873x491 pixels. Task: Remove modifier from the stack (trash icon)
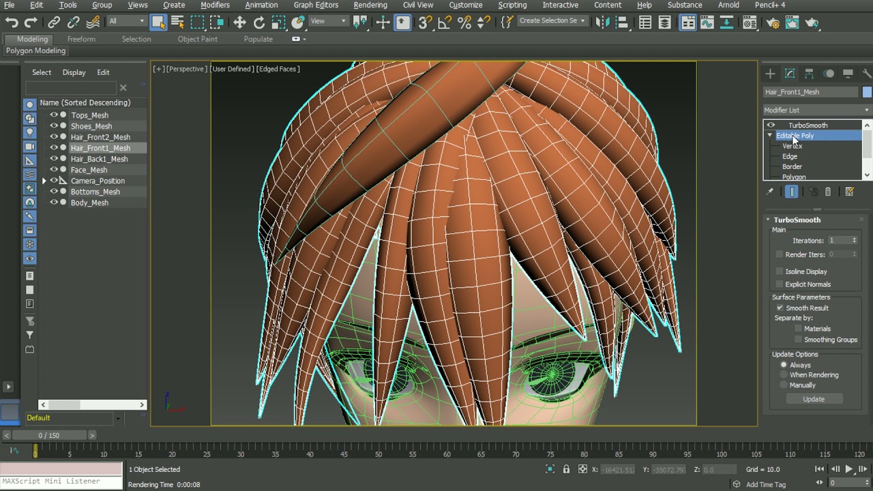[828, 192]
